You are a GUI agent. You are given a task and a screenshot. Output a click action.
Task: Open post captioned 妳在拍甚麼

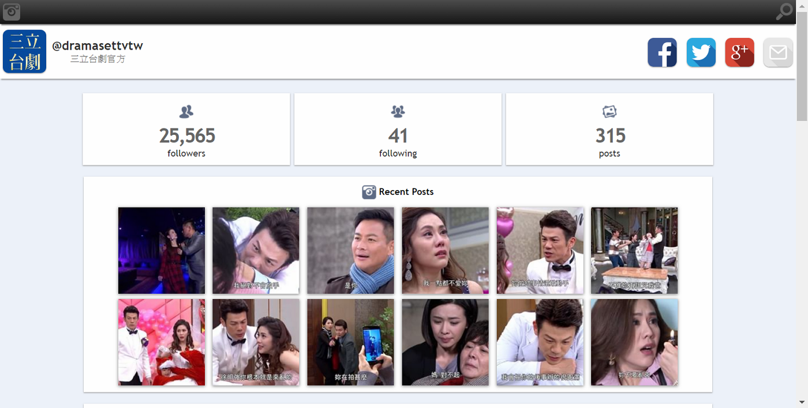(x=350, y=342)
